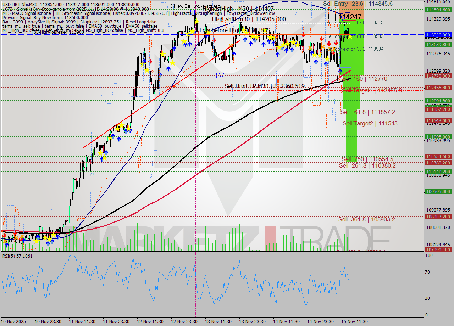454x326 pixels.
Task: Click the RSI(5) 57.1061 indicator label
Action: (17, 255)
